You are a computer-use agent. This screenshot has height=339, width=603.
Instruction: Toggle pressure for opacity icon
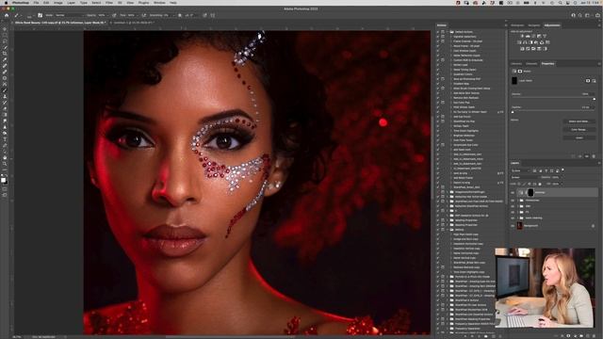pos(114,15)
